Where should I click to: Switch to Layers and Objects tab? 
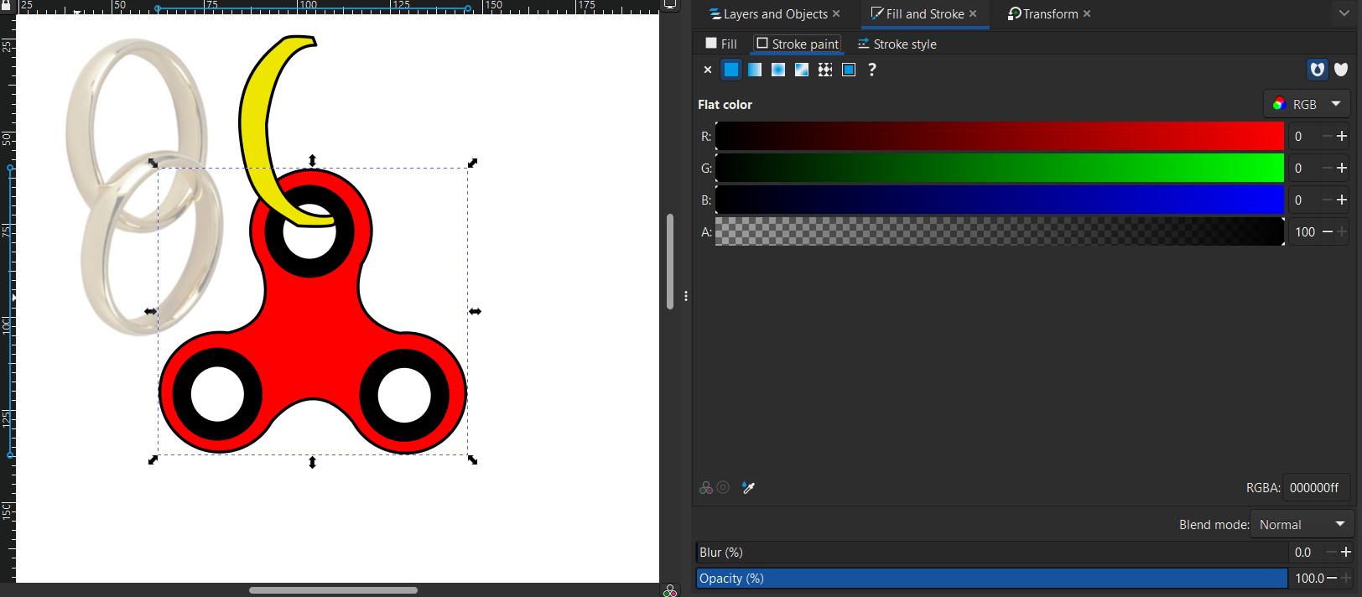(767, 14)
